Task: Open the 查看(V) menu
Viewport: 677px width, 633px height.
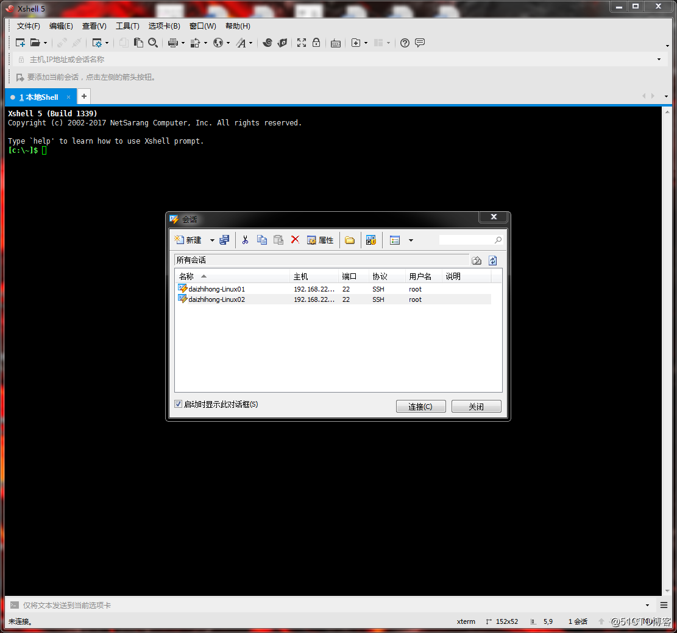Action: (x=94, y=26)
